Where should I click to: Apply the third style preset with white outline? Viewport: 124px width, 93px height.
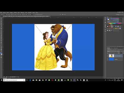coord(112,26)
